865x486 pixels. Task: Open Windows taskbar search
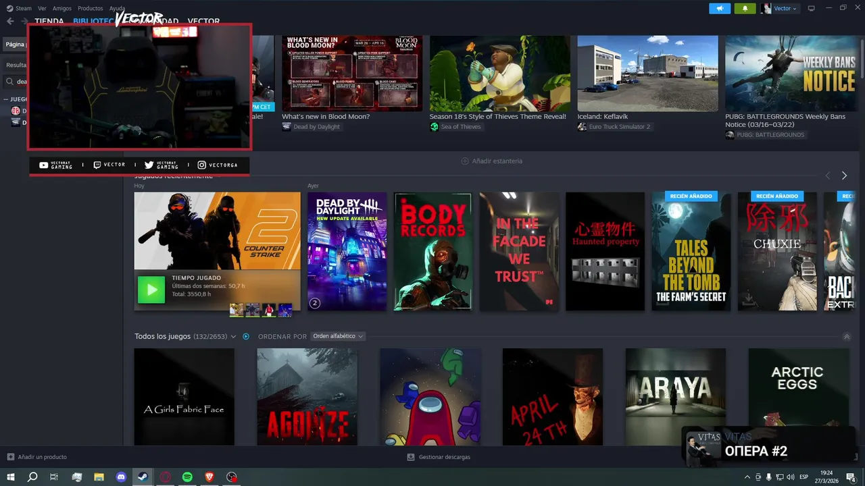pyautogui.click(x=32, y=477)
